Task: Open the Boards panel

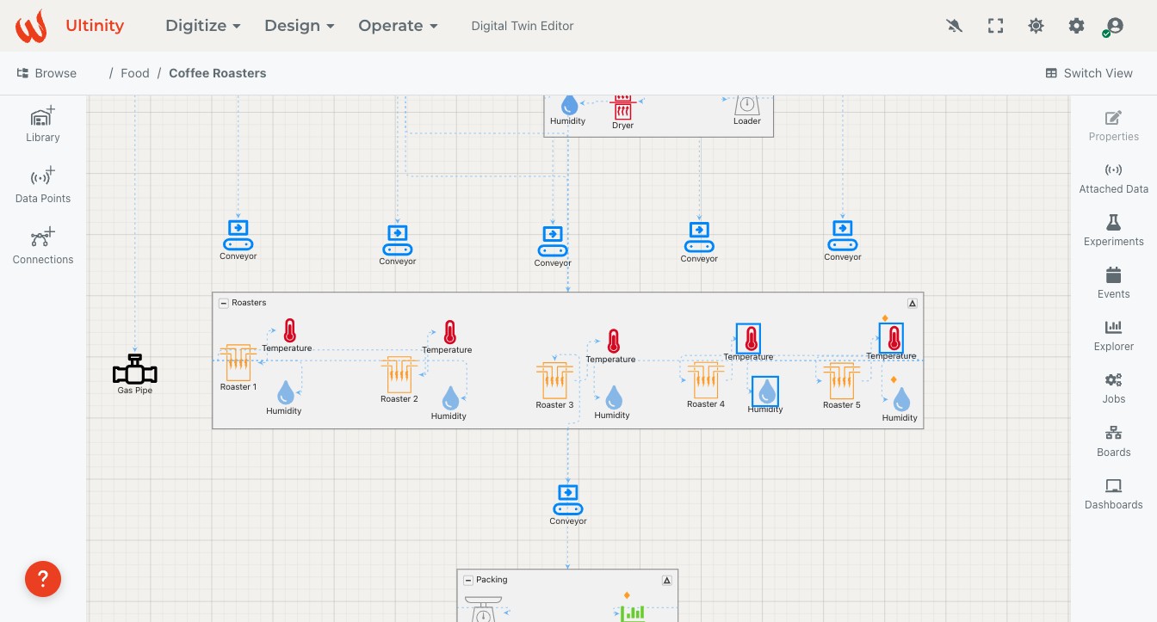Action: pyautogui.click(x=1113, y=441)
